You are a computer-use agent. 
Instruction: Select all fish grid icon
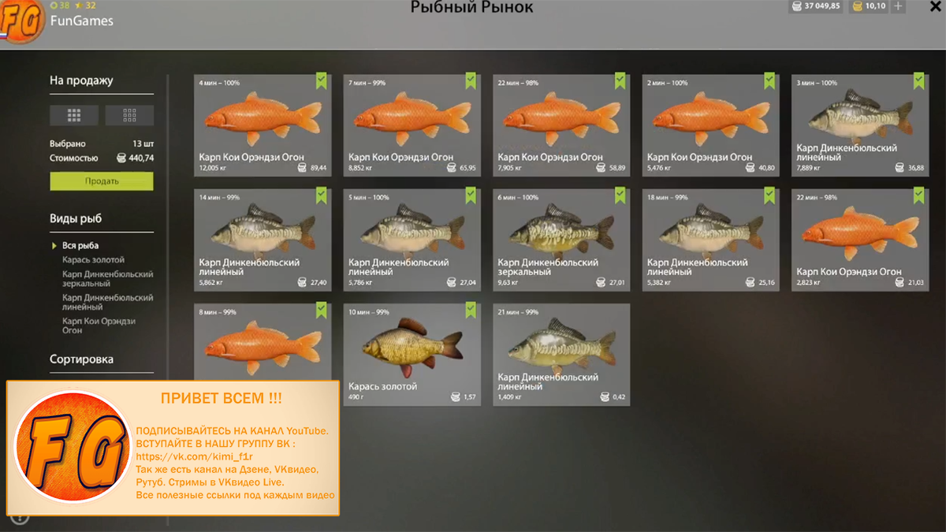point(74,115)
